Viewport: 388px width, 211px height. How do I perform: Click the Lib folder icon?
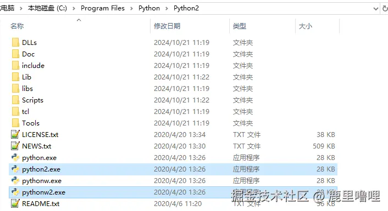[x=15, y=77]
